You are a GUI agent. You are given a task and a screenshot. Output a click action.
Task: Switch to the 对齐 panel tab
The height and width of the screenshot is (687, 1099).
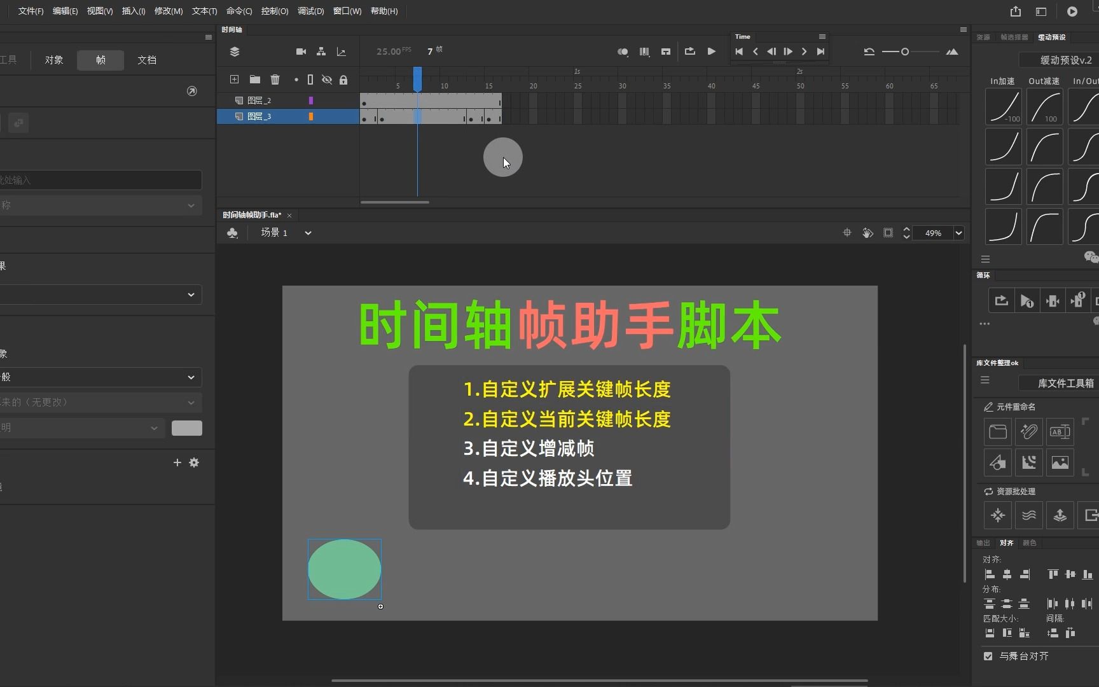[1007, 543]
